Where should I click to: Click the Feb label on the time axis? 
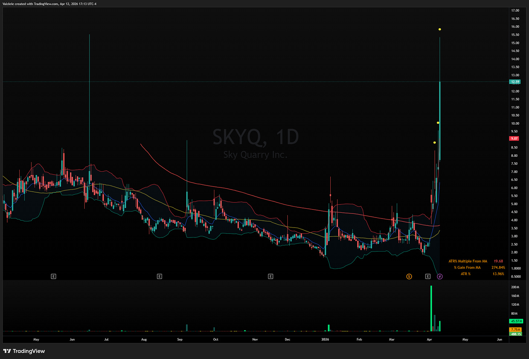[x=359, y=339]
